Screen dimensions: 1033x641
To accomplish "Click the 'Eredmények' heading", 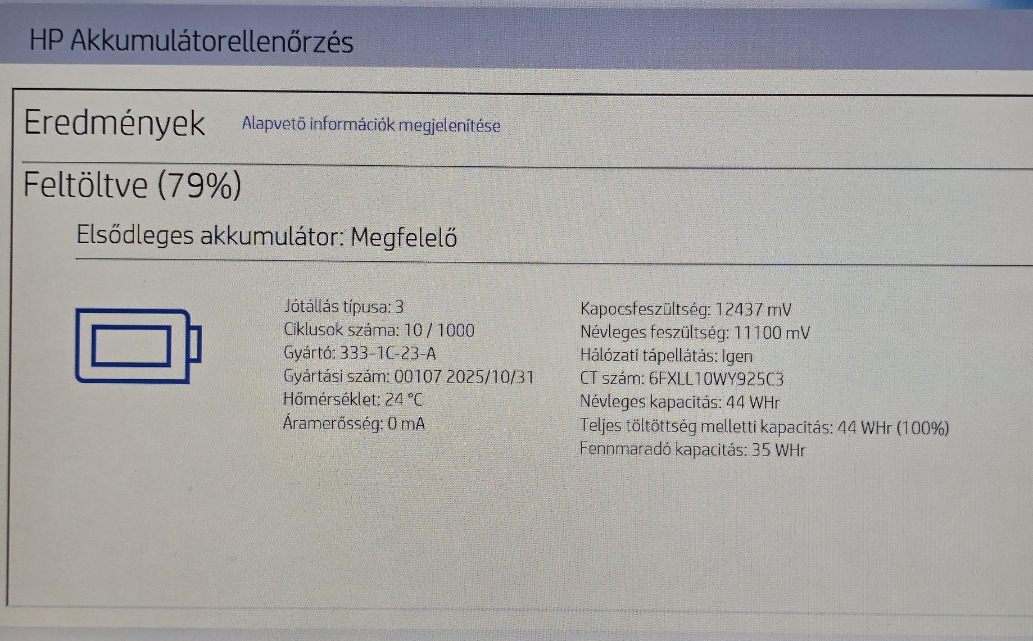I will pyautogui.click(x=114, y=123).
